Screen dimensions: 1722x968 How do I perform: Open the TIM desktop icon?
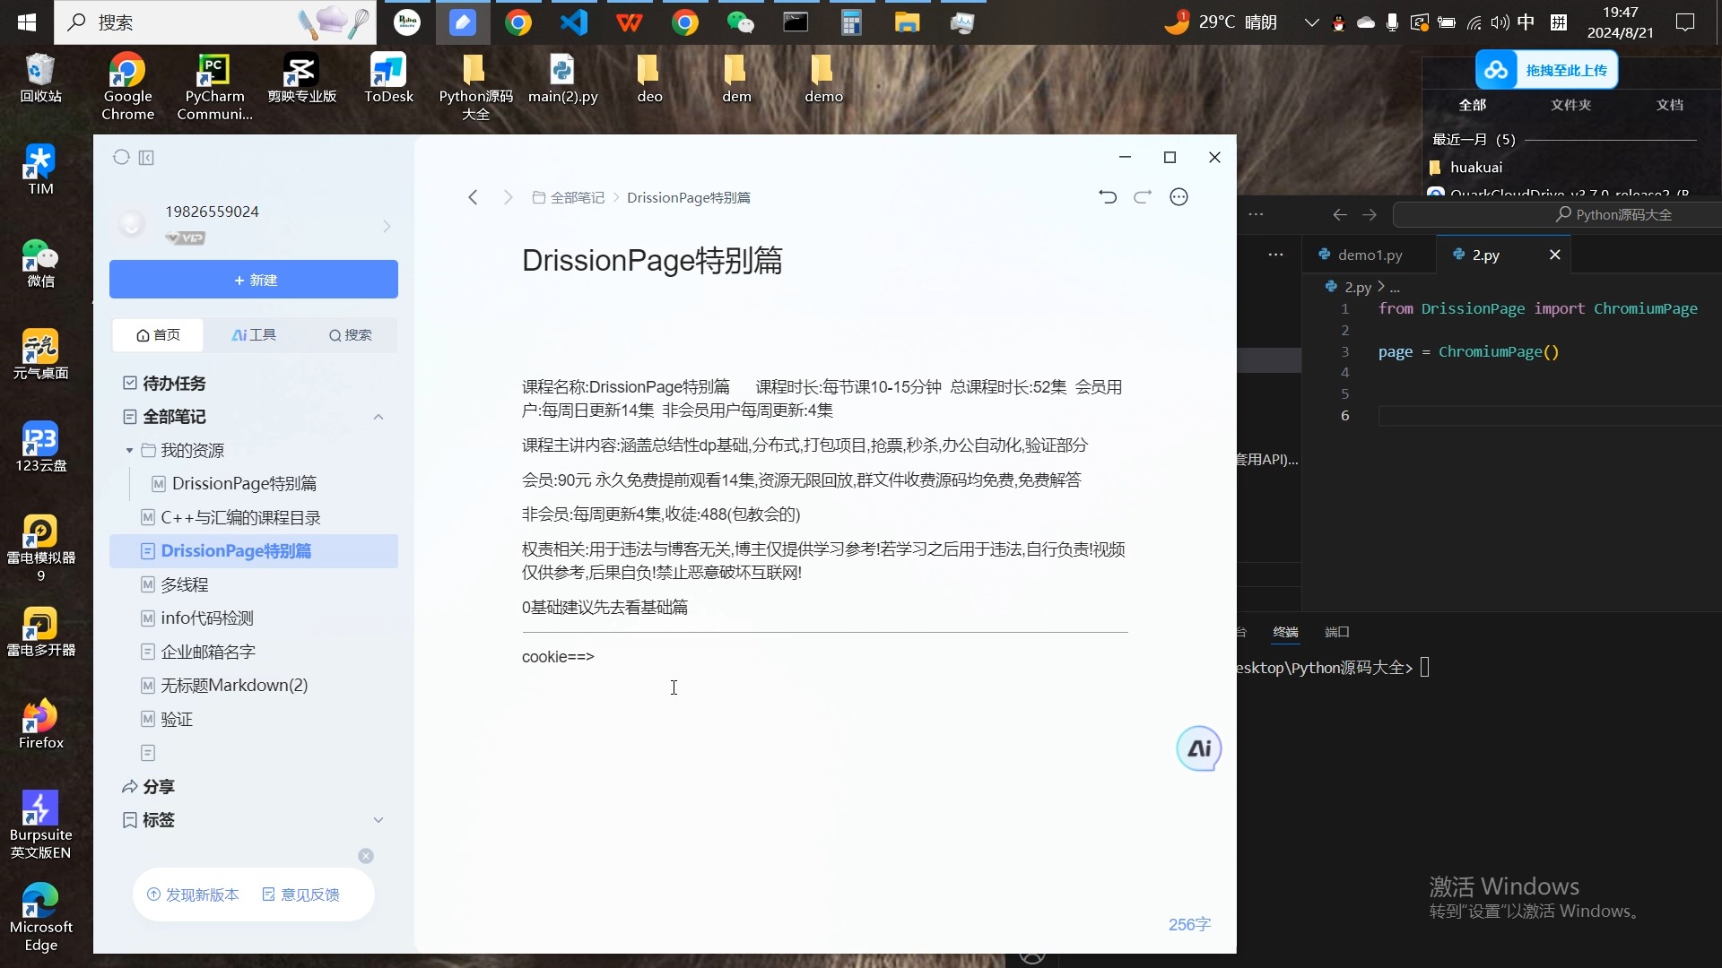[x=40, y=170]
